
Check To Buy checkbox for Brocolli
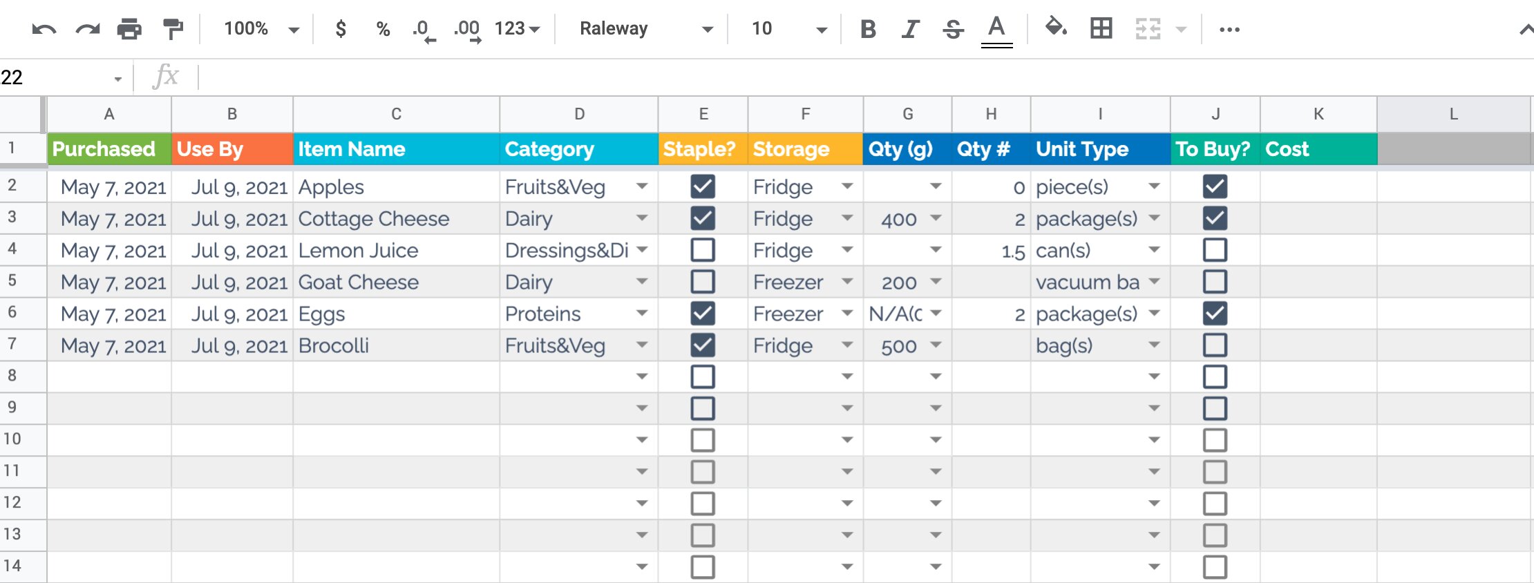coord(1215,345)
